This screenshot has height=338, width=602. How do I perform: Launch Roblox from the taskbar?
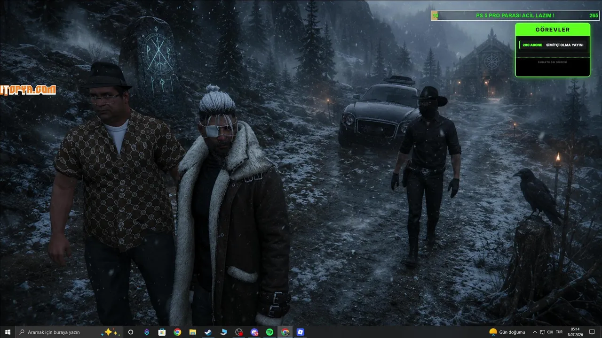click(301, 332)
